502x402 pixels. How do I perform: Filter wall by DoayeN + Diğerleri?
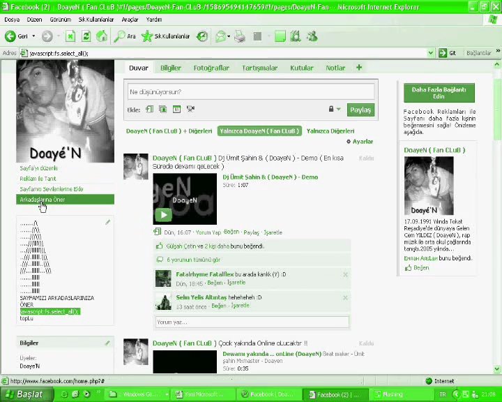click(169, 131)
